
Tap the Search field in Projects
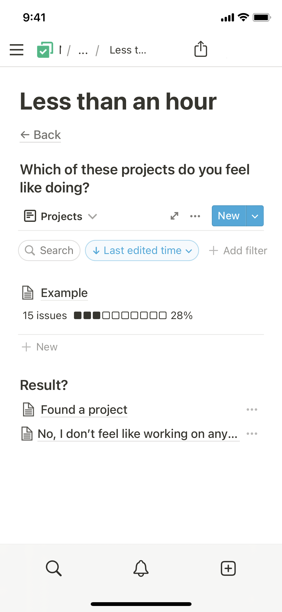49,250
